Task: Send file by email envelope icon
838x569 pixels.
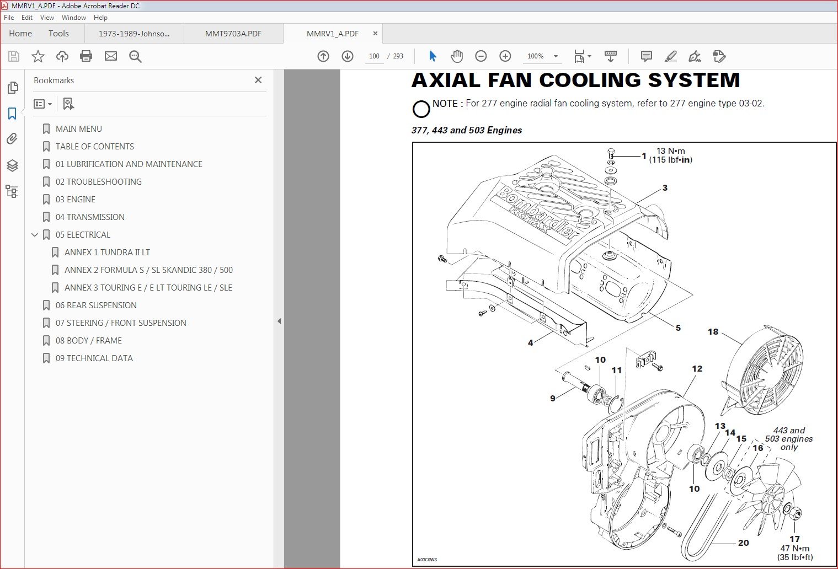Action: coord(111,56)
